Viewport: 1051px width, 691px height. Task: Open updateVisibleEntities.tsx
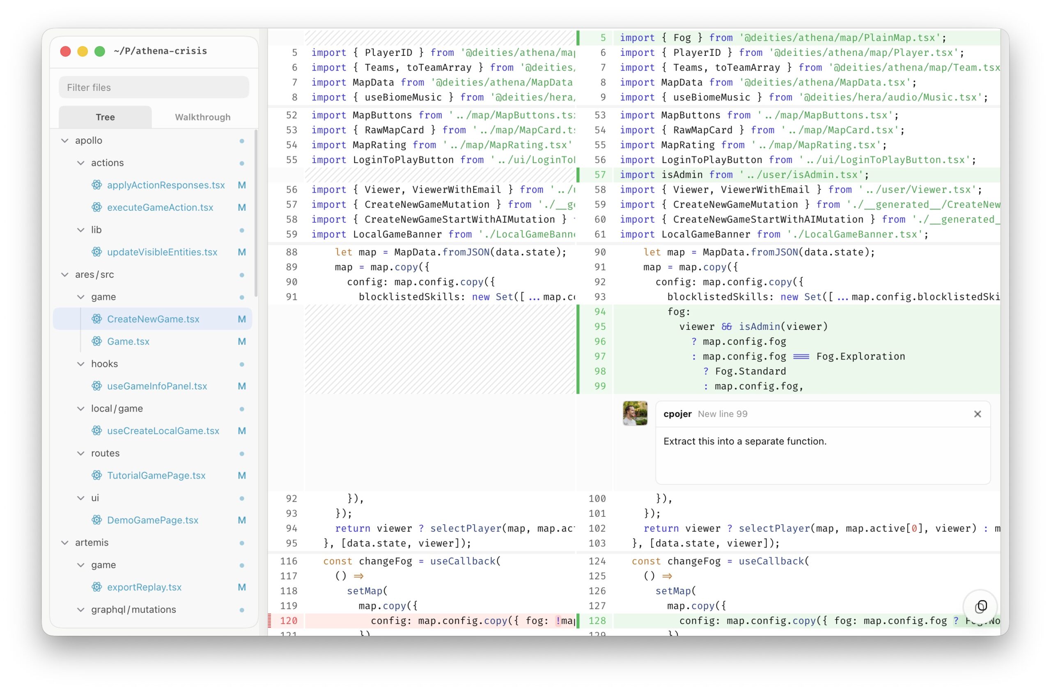click(162, 252)
